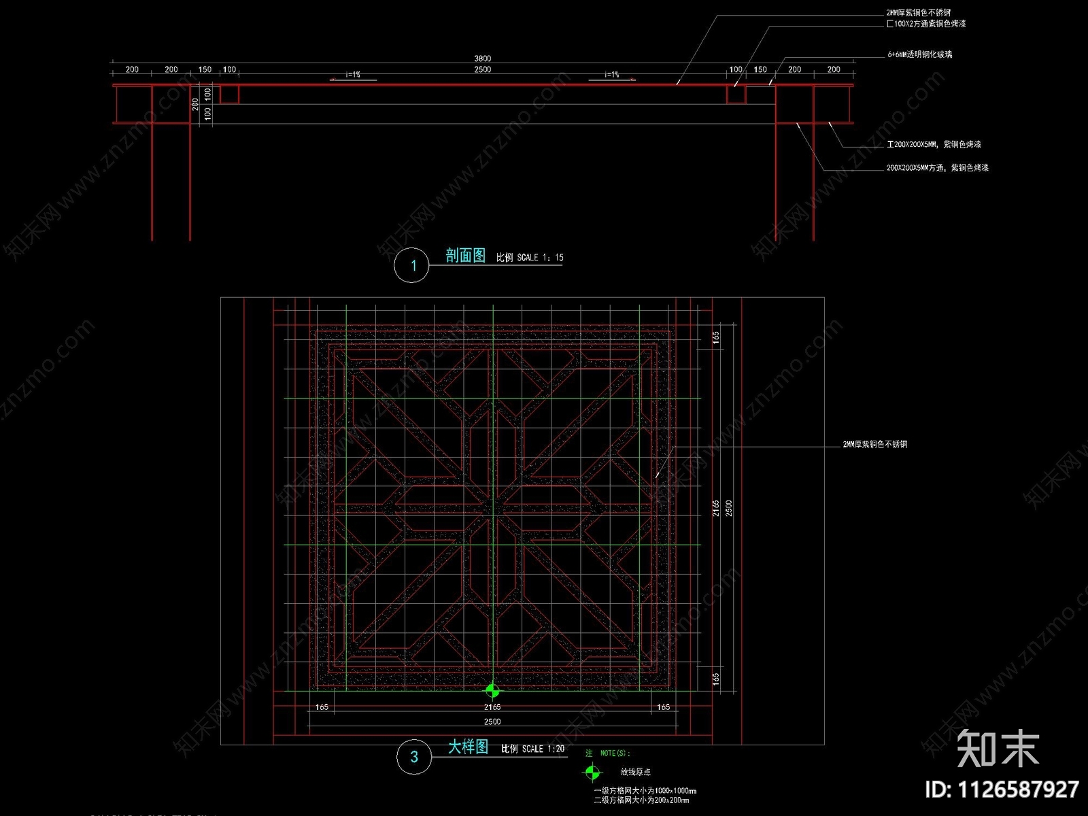Click the 比例 SCALE 1:20 label

point(533,749)
